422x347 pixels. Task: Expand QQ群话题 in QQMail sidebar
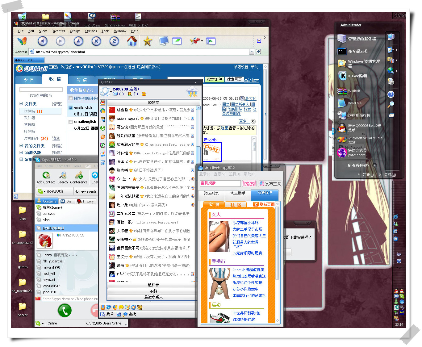coord(21,153)
